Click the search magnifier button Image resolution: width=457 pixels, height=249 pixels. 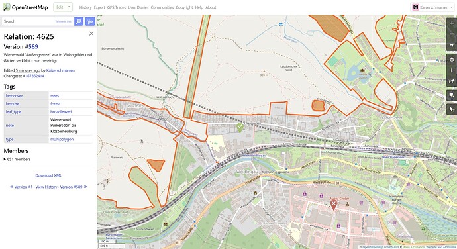[x=79, y=21]
